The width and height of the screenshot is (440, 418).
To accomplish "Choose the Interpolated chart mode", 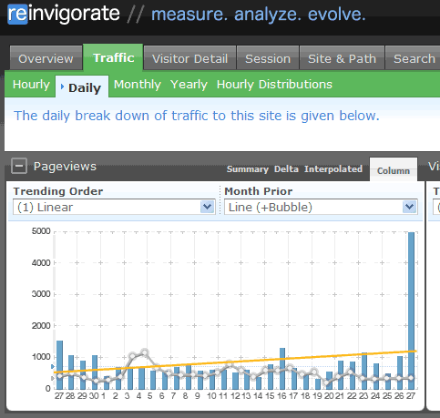I will pos(333,169).
